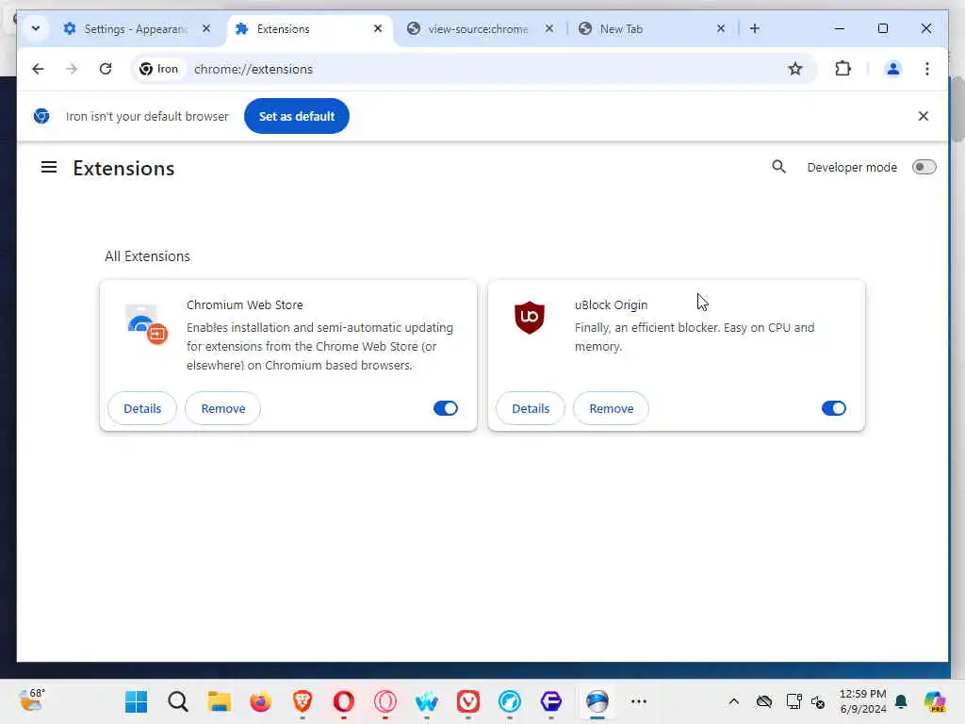This screenshot has width=965, height=724.
Task: Open Windows taskbar search
Action: [x=178, y=701]
